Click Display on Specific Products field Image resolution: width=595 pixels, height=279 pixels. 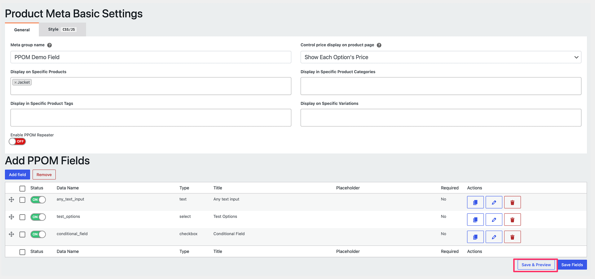pos(151,86)
